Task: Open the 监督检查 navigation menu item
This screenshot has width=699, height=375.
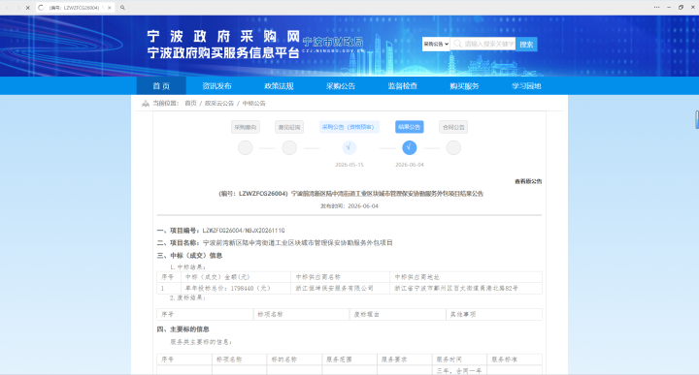Action: (403, 86)
